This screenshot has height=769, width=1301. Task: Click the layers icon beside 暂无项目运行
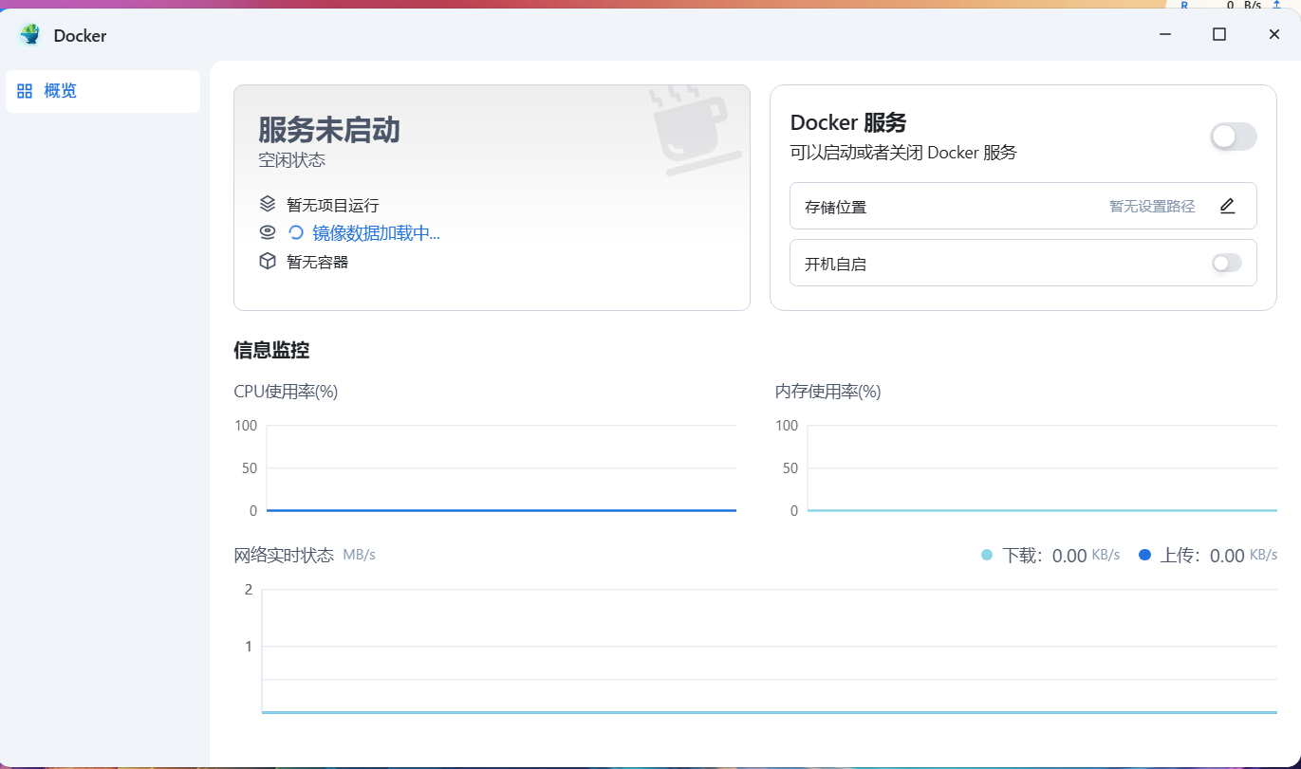pos(268,204)
